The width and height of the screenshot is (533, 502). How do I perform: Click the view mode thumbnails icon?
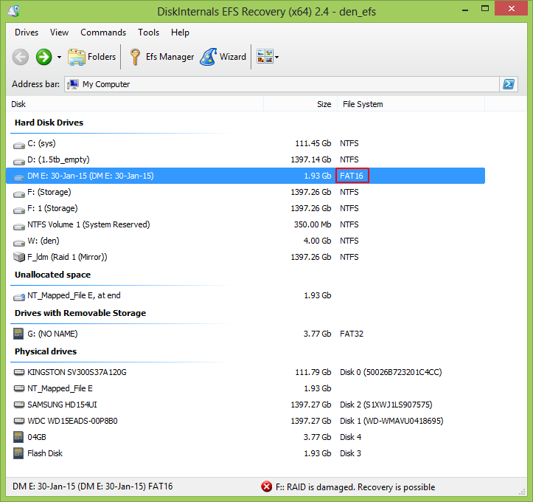(x=265, y=57)
